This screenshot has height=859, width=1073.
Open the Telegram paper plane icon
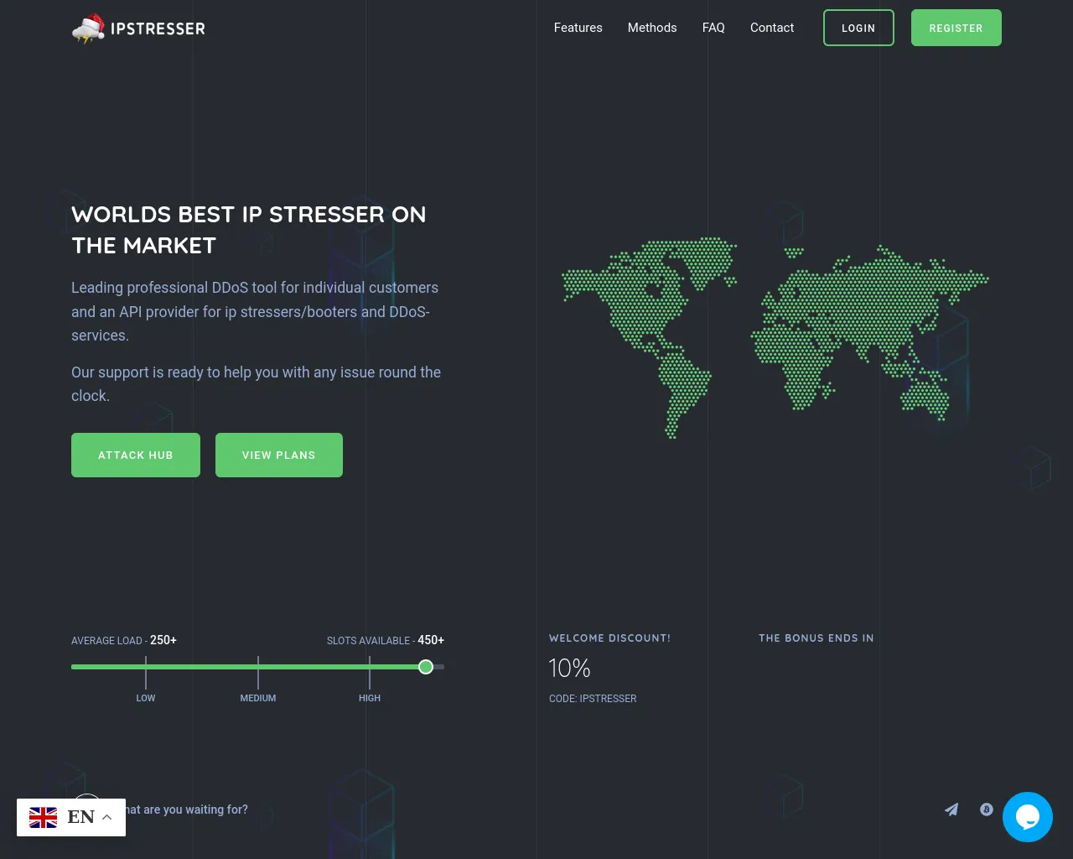pyautogui.click(x=951, y=810)
